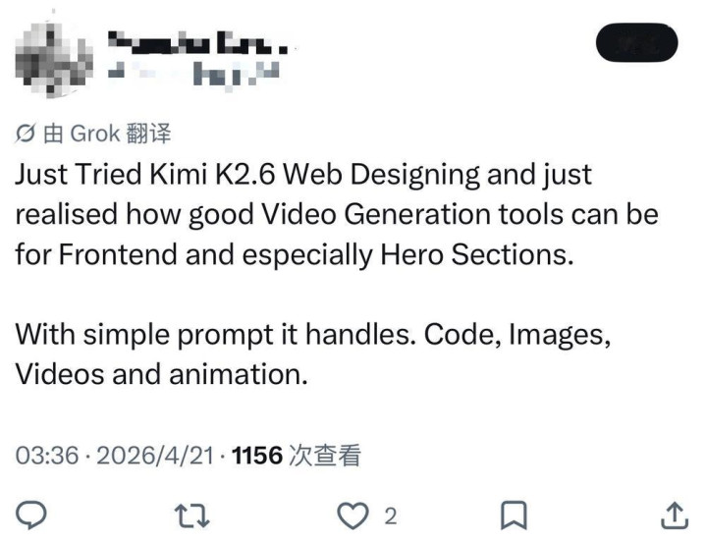Select the paragraph starting Just Tried Kimi
The image size is (706, 542).
(337, 214)
